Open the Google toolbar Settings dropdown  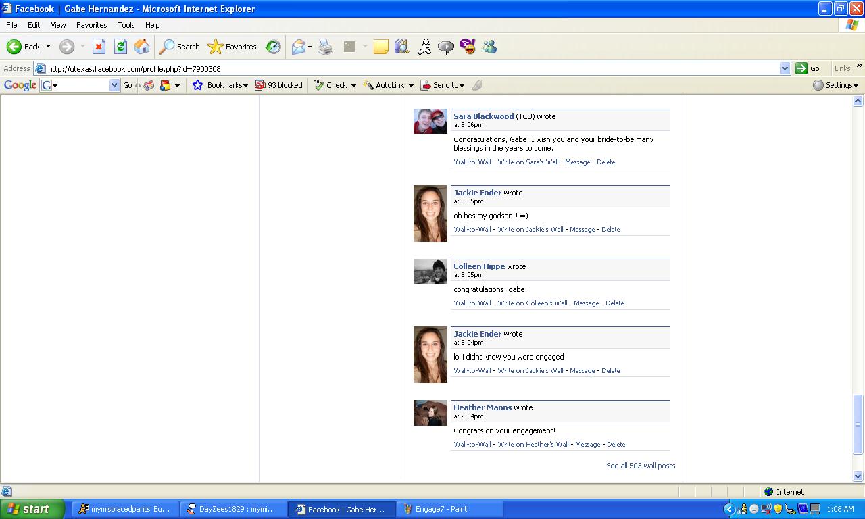836,85
